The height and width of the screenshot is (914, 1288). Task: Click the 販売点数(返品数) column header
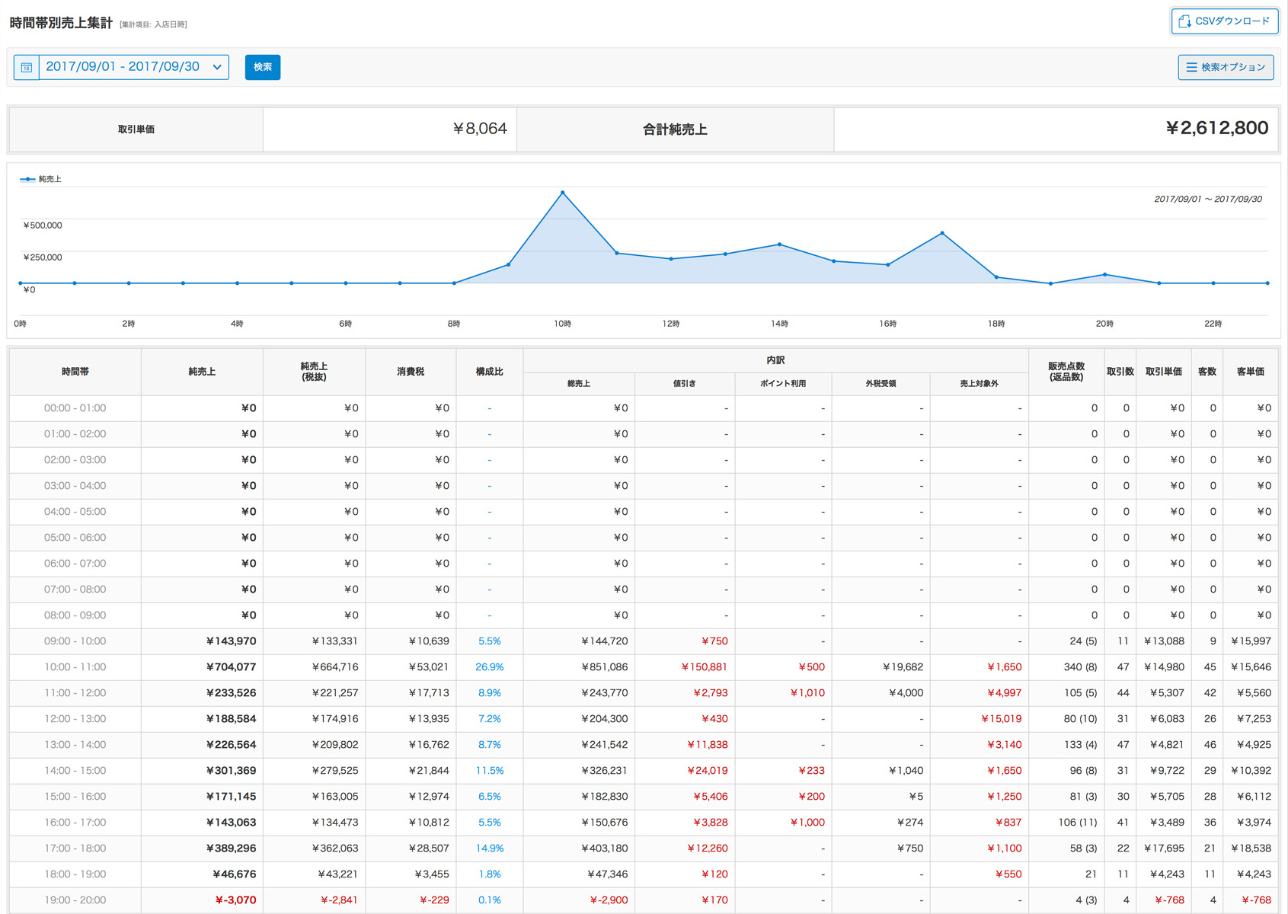(1066, 372)
